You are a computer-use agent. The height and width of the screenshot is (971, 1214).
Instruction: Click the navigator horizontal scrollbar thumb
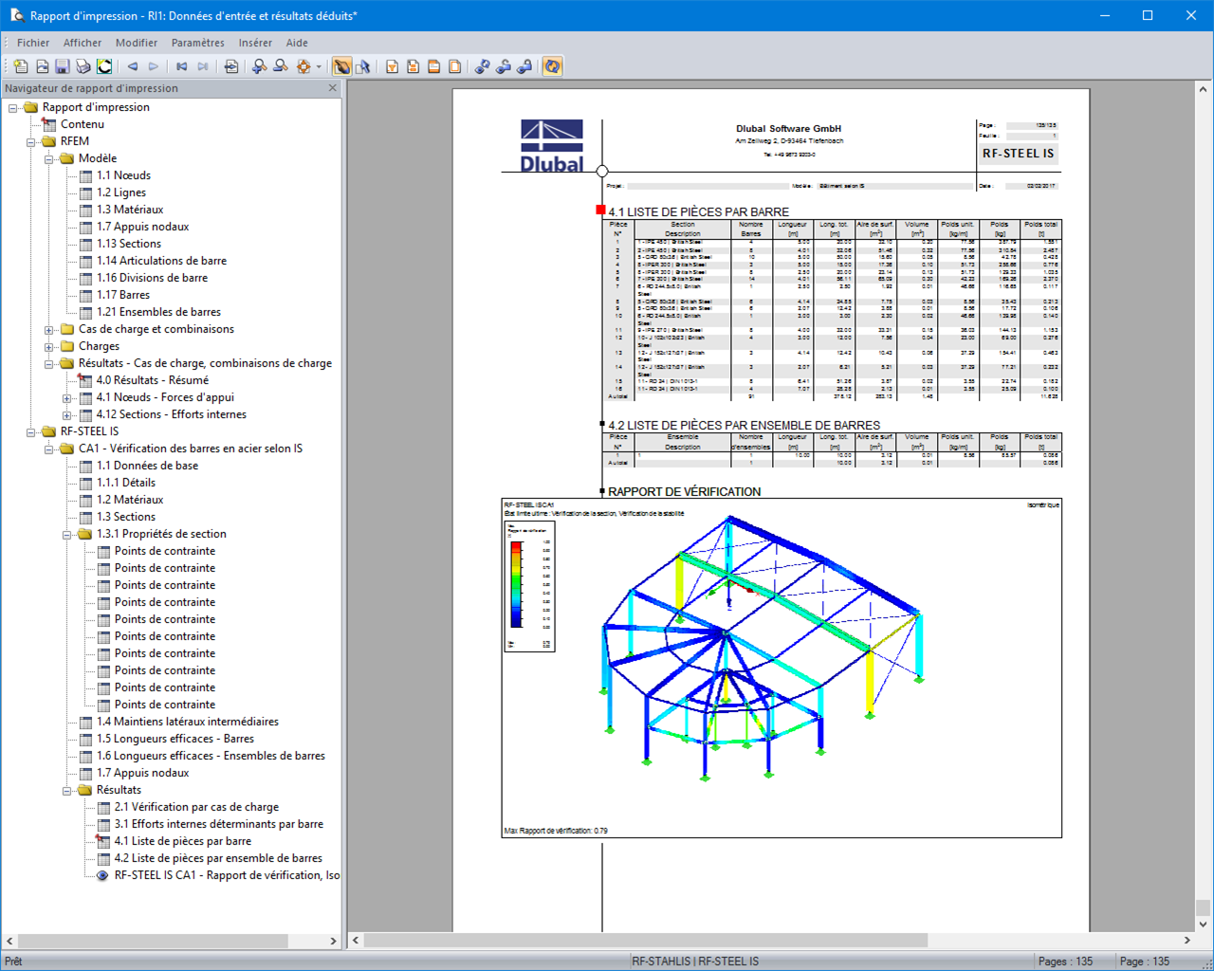click(153, 942)
